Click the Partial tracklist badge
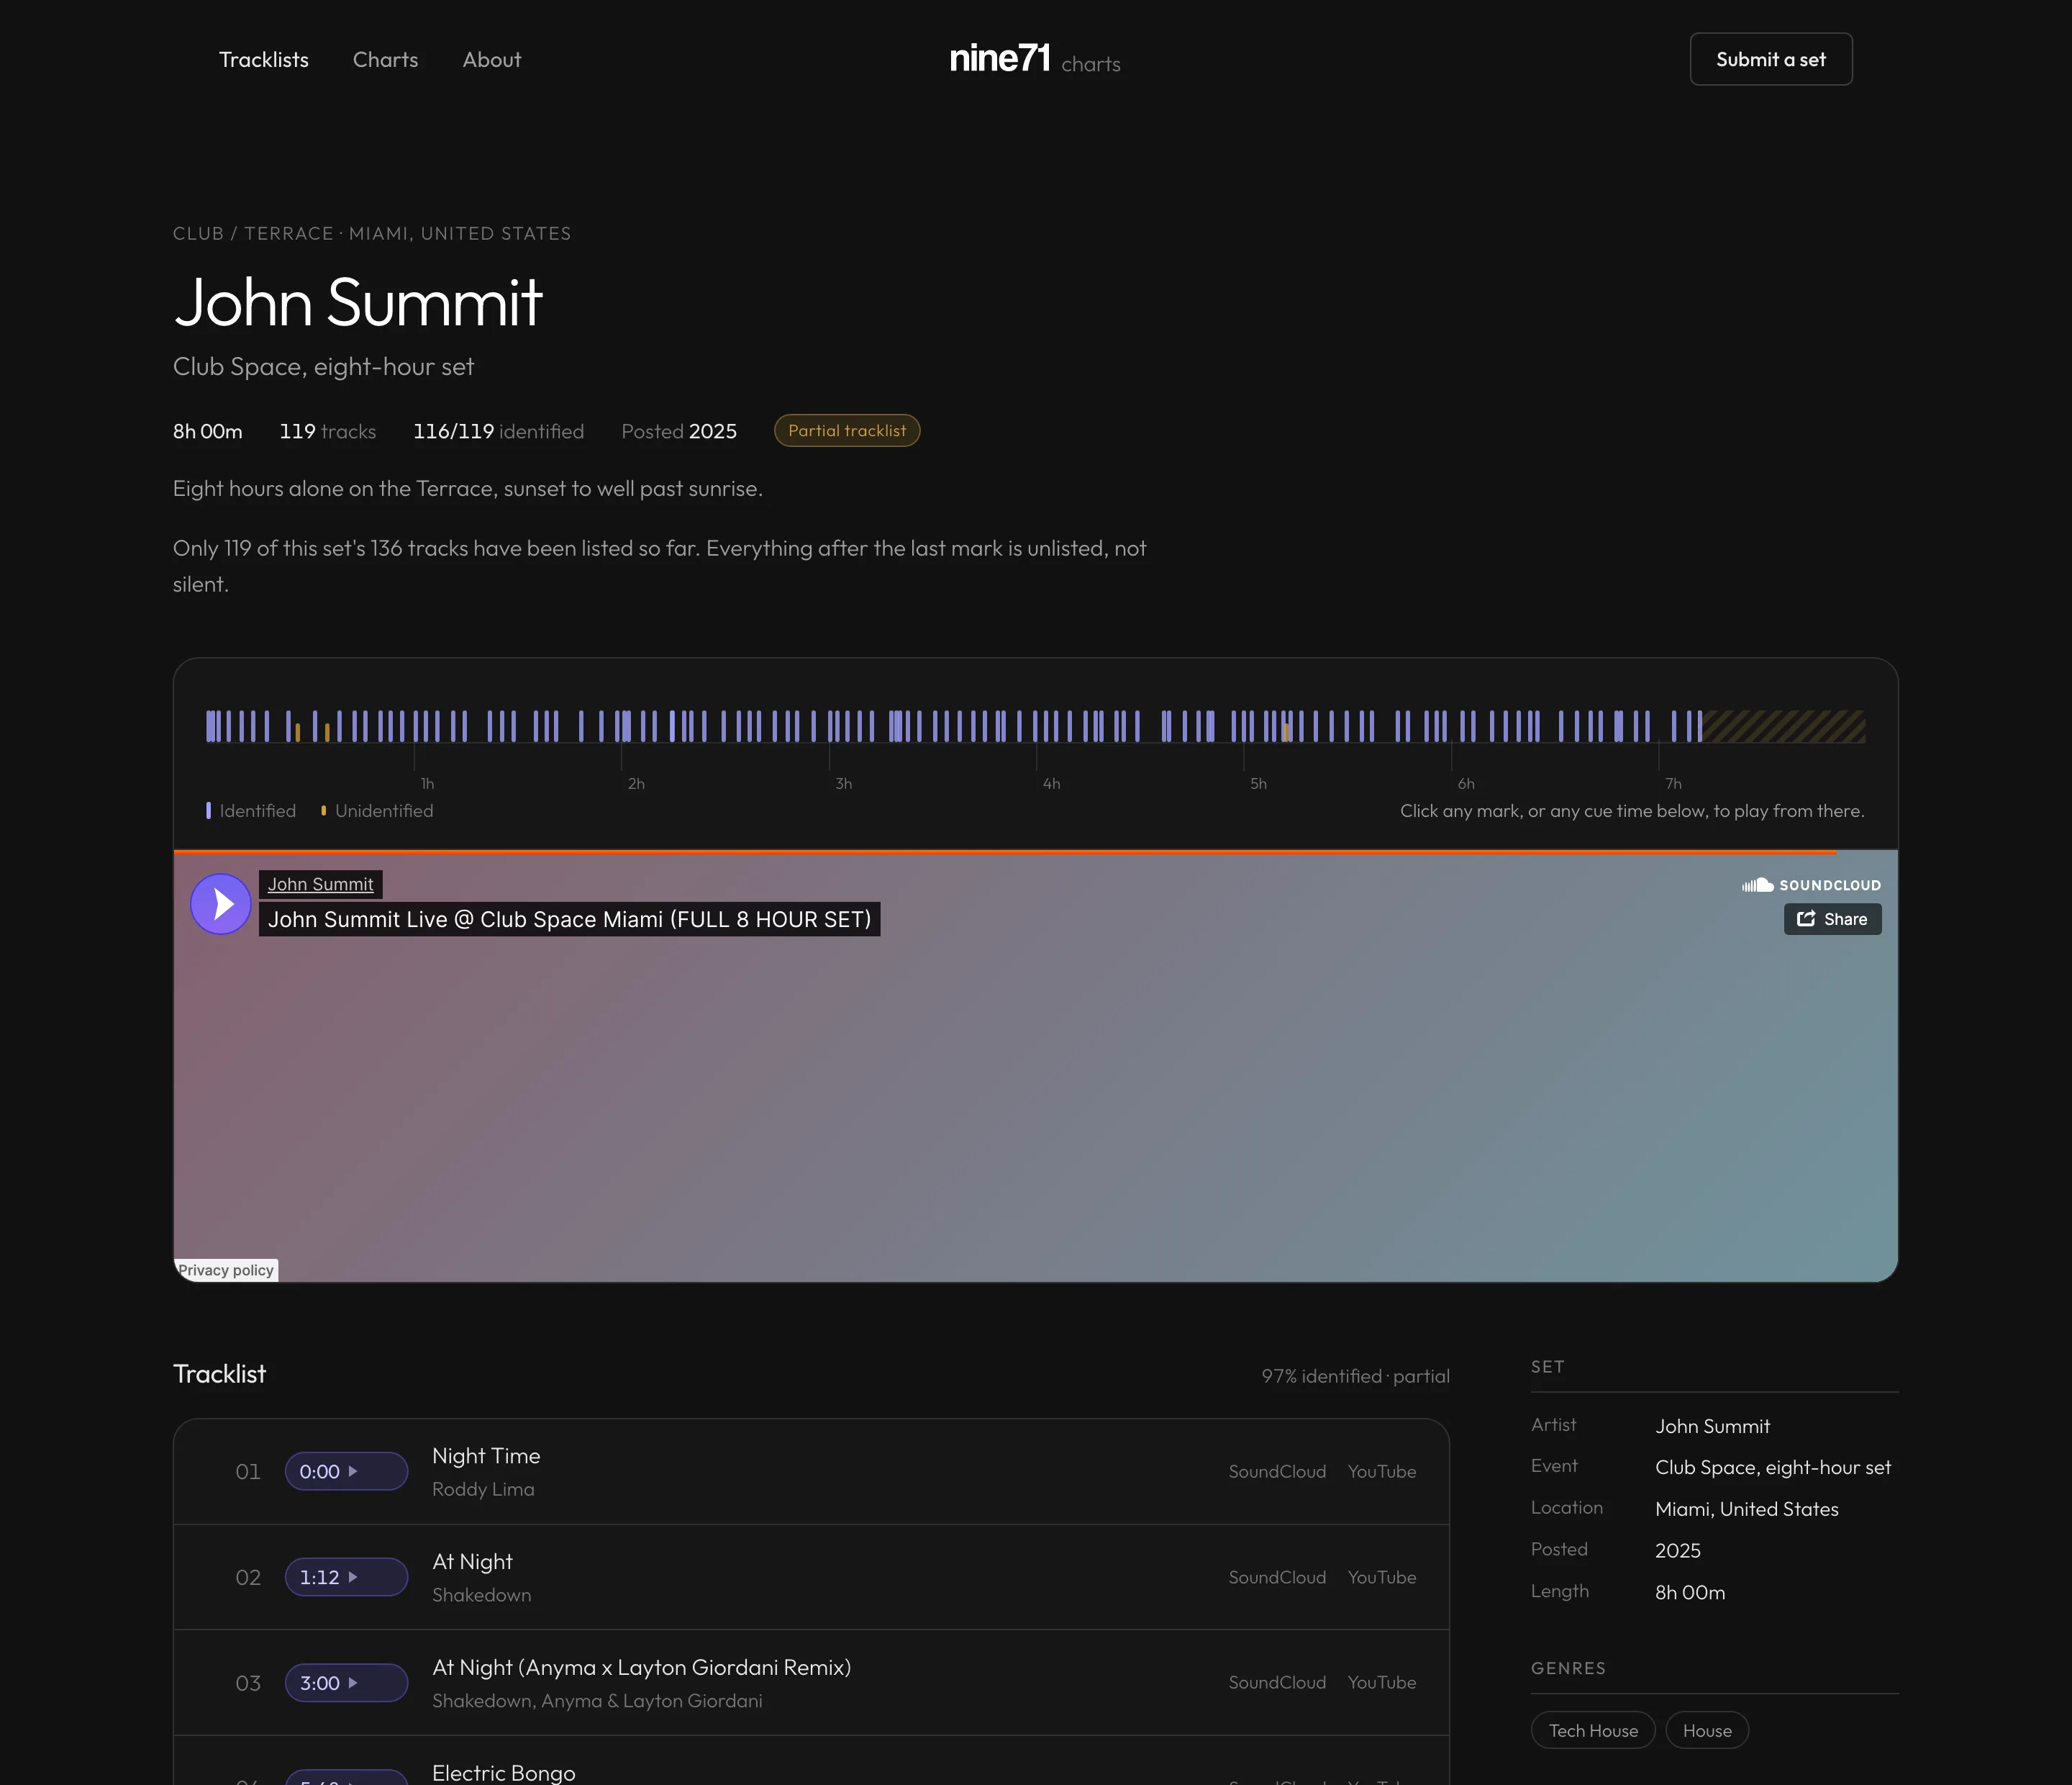 847,430
